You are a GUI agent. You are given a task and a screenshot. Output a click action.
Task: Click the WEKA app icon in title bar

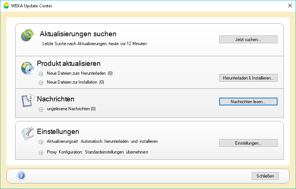pos(6,6)
